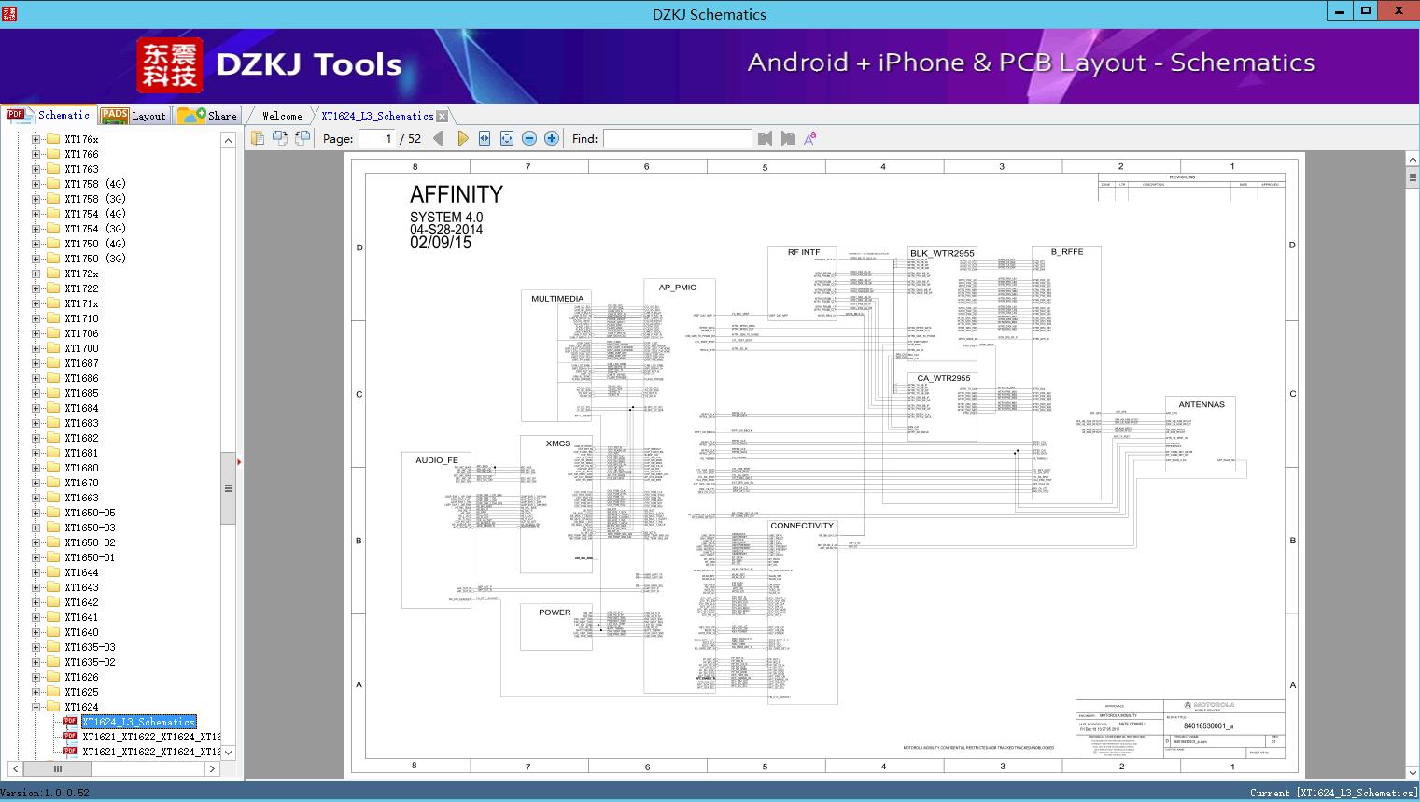Open the Share tab
The height and width of the screenshot is (802, 1420).
tap(210, 116)
